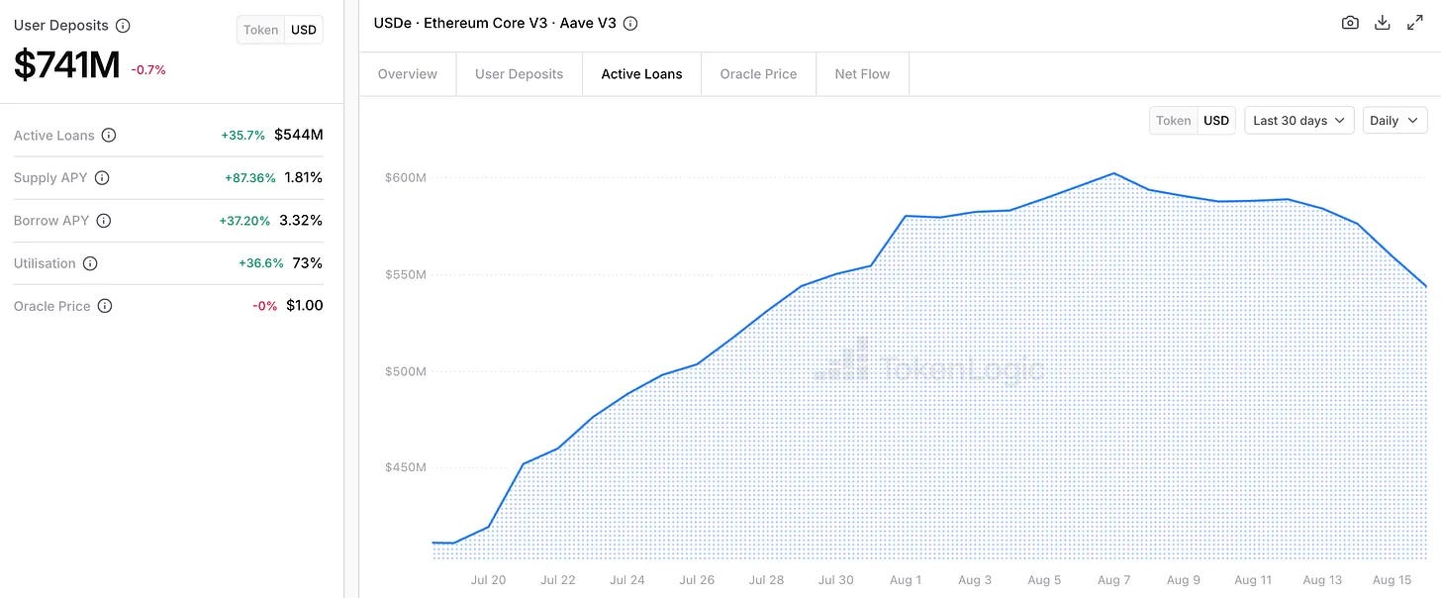Viewport: 1441px width, 598px height.
Task: Click the info icon beside Borrow APY
Action: pyautogui.click(x=104, y=221)
